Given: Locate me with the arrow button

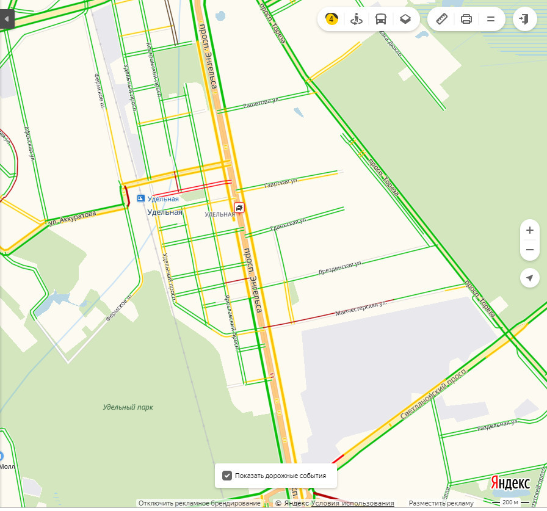Looking at the screenshot, I should click(530, 278).
